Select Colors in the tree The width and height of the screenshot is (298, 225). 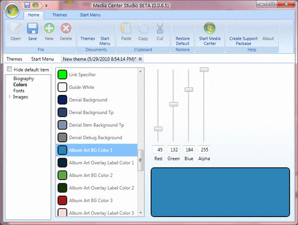(20, 85)
